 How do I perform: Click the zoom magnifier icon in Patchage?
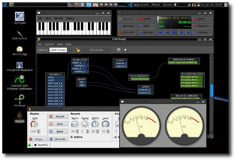119,50
